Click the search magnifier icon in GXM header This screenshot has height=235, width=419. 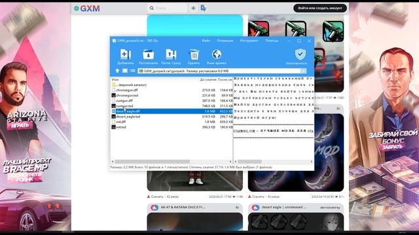click(151, 8)
